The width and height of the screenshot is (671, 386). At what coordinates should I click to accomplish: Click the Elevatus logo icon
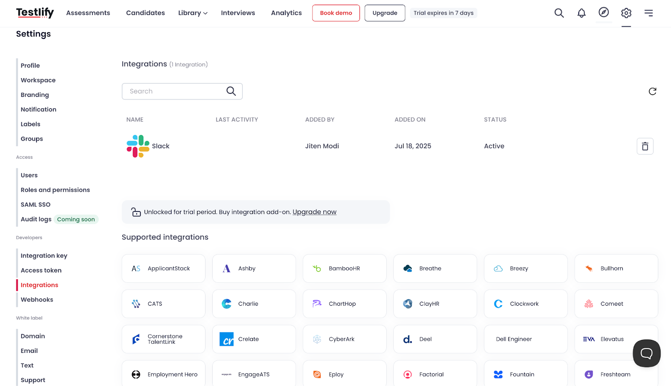click(589, 339)
